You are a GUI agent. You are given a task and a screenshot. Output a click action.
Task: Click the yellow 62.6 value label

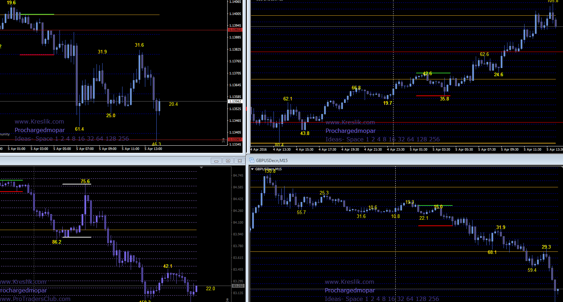point(484,54)
